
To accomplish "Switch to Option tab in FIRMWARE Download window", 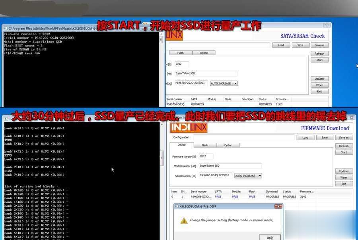I will [228, 145].
